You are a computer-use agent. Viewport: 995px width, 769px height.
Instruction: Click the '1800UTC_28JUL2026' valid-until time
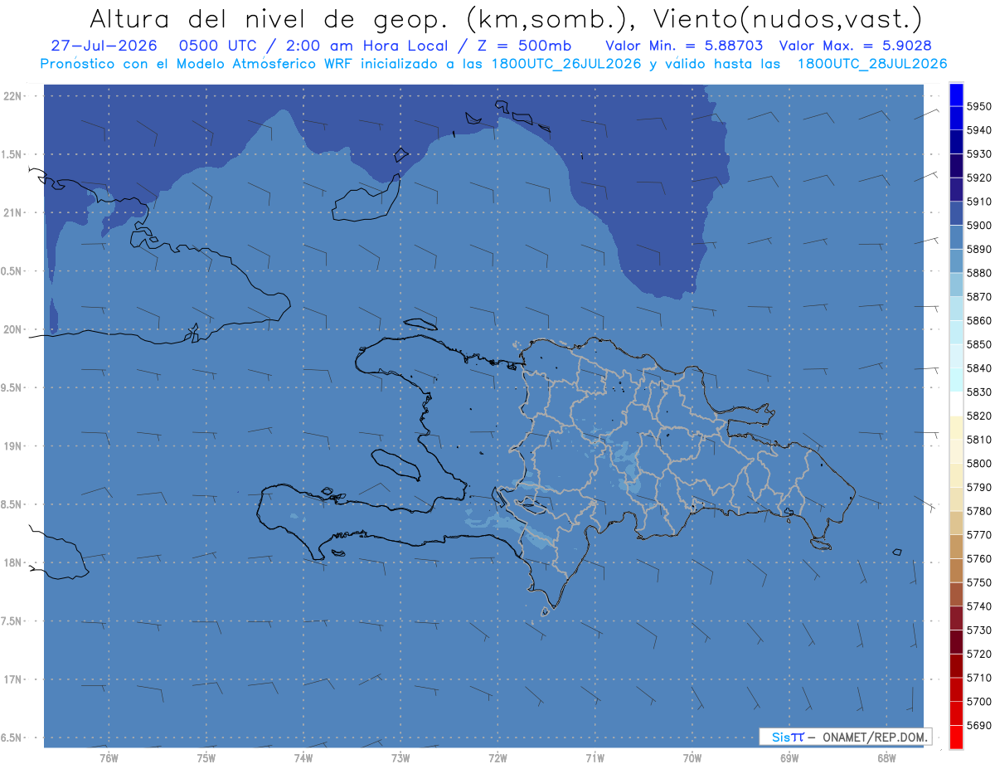[x=872, y=64]
